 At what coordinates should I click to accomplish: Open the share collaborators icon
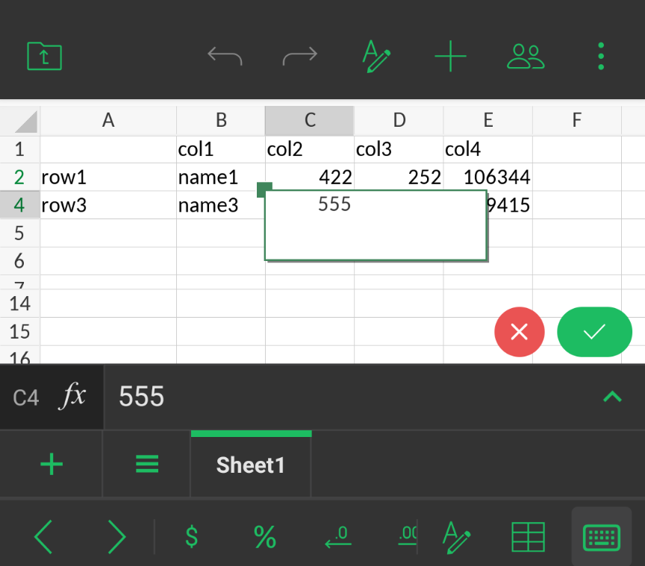click(526, 56)
